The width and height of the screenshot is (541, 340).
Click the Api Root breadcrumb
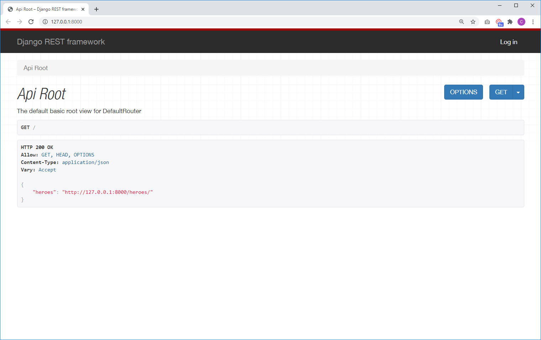[36, 68]
